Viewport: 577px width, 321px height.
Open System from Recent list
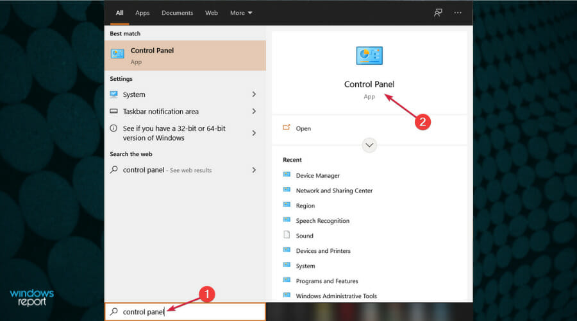pos(305,266)
